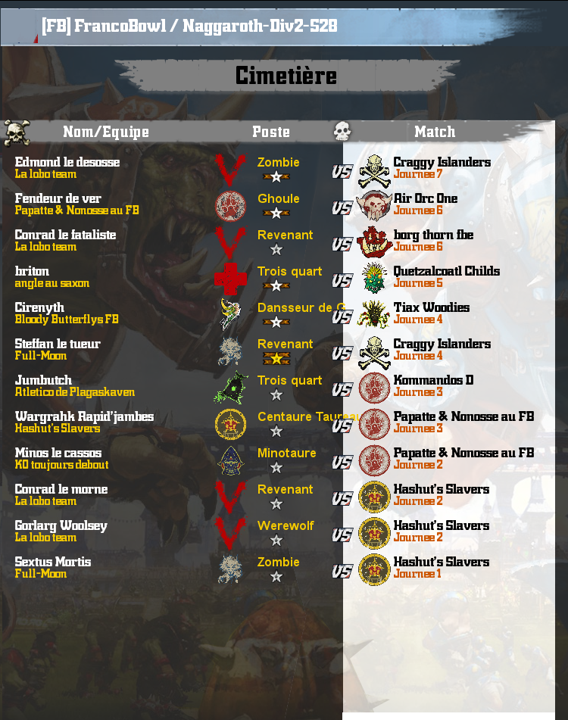Click the red cross icon beside briton
Screen dimensions: 568x720
click(230, 279)
